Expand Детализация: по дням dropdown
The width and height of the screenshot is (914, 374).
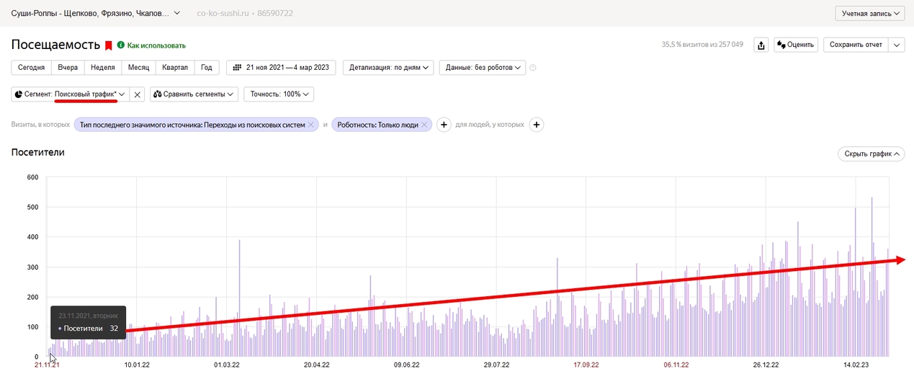(389, 68)
